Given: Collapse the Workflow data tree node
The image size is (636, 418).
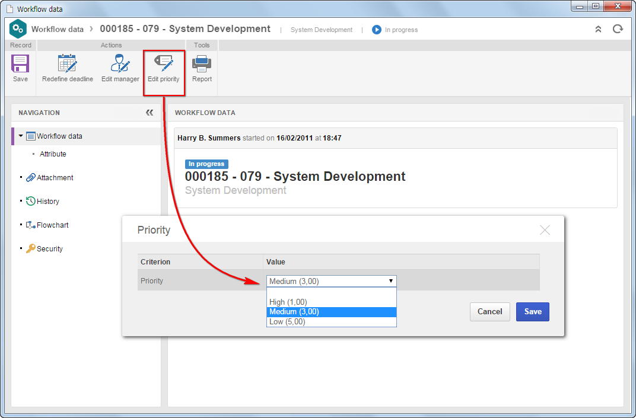Looking at the screenshot, I should click(21, 136).
